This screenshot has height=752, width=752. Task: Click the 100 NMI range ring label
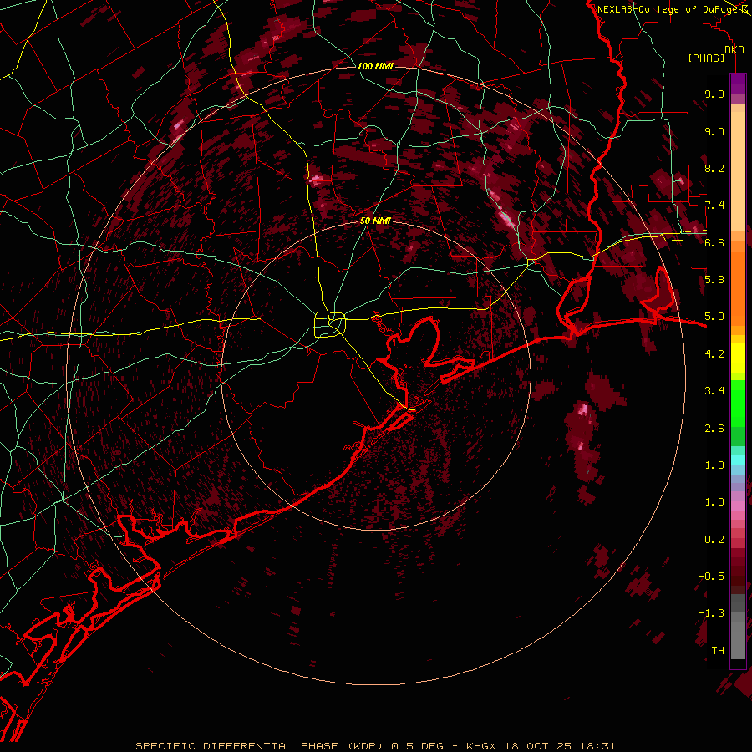click(x=375, y=66)
